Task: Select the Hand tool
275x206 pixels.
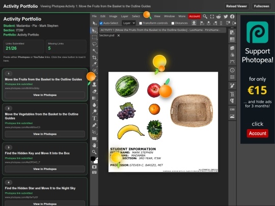Action: (x=94, y=145)
